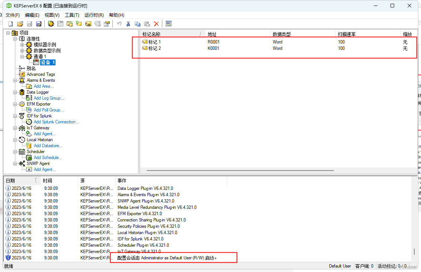Click the SNMP Agent icon in tree
The width and height of the screenshot is (421, 272).
click(x=22, y=163)
